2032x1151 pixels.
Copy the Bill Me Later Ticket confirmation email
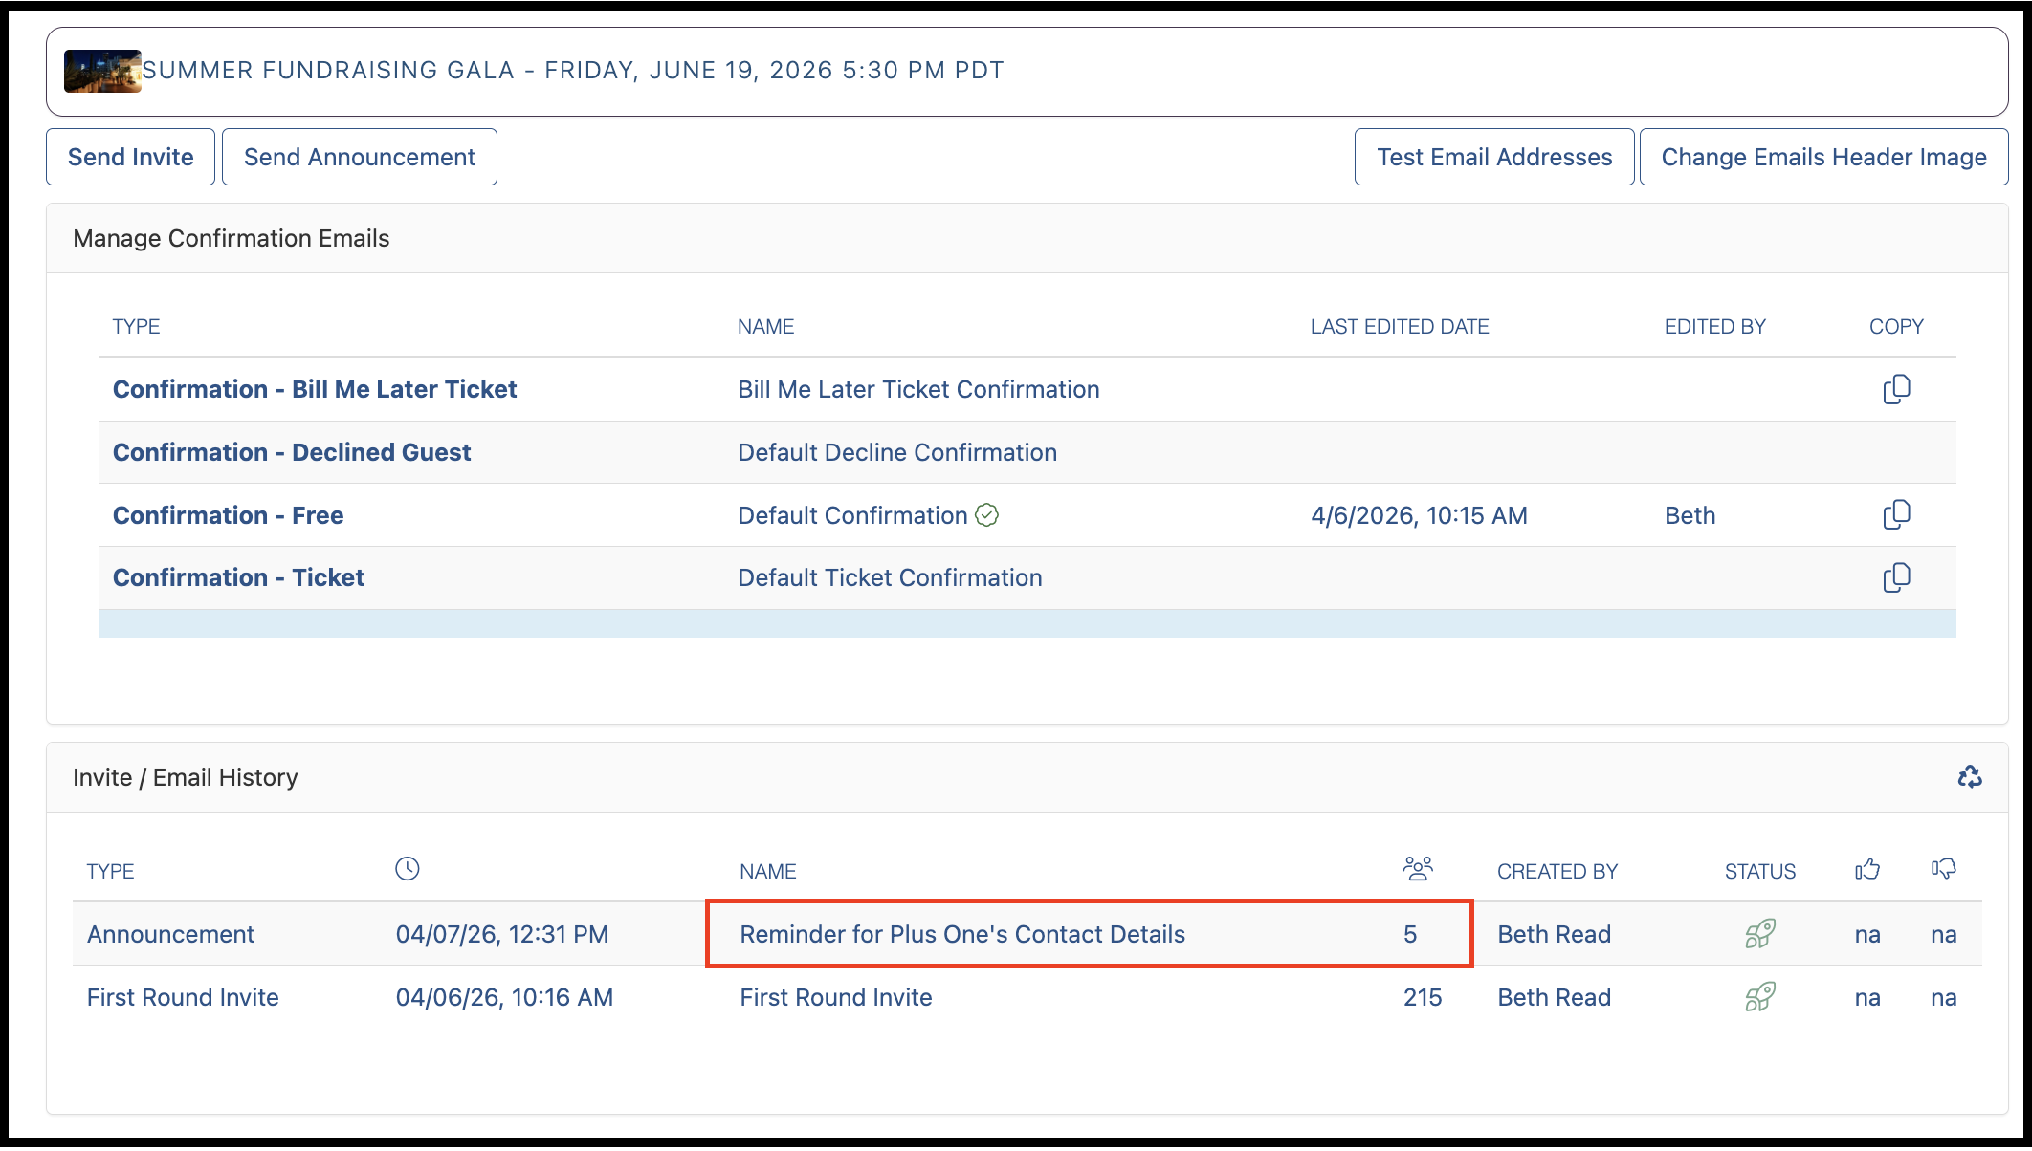point(1896,389)
